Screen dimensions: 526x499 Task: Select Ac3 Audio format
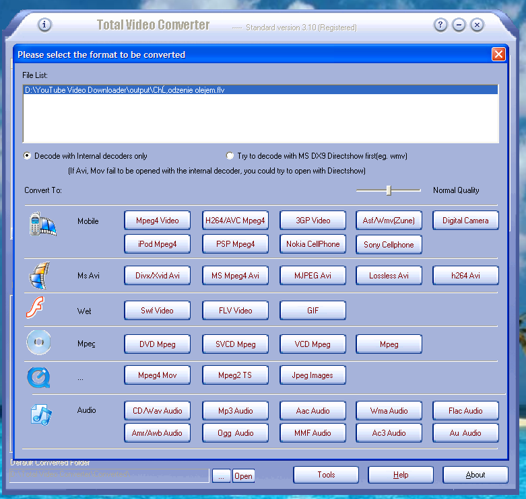click(x=389, y=433)
